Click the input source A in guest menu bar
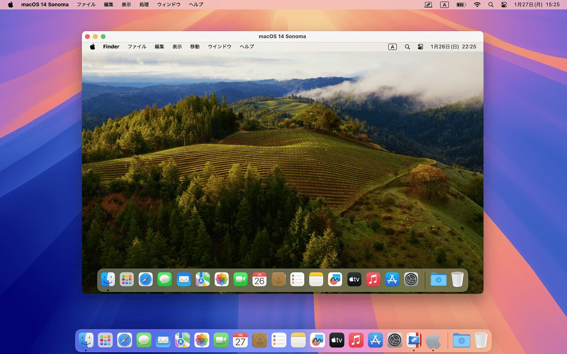The height and width of the screenshot is (354, 567). tap(393, 47)
